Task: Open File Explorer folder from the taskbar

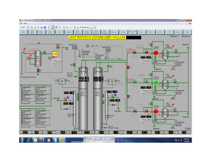Action: pyautogui.click(x=35, y=140)
